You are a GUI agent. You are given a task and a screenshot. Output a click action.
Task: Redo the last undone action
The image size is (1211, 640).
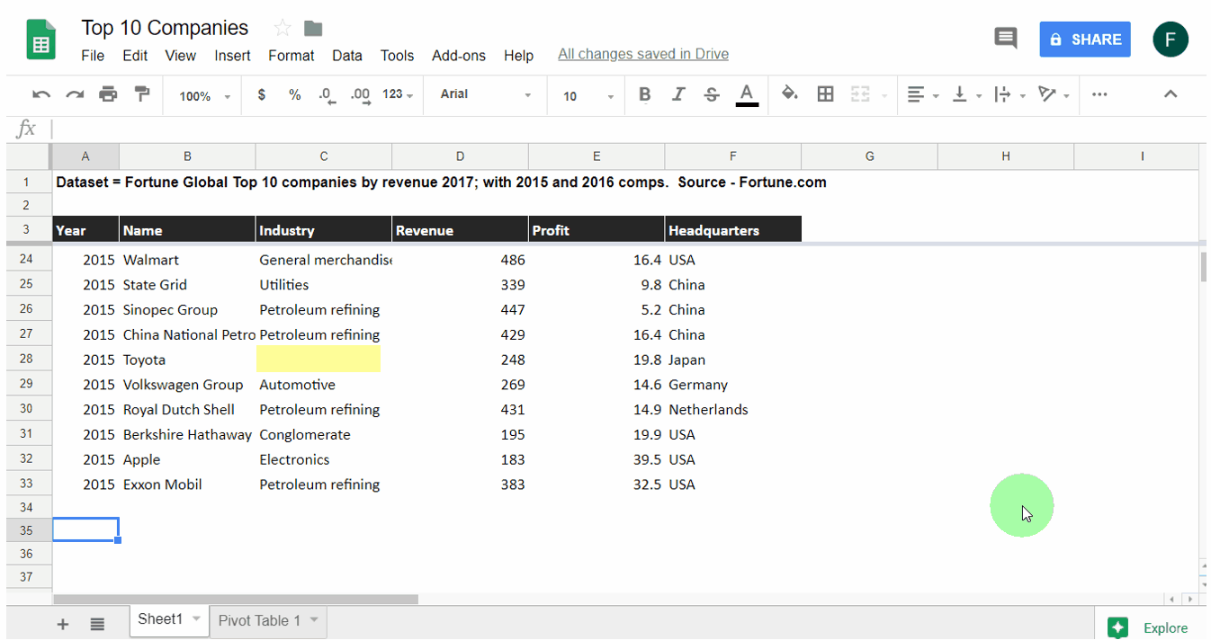pyautogui.click(x=75, y=94)
